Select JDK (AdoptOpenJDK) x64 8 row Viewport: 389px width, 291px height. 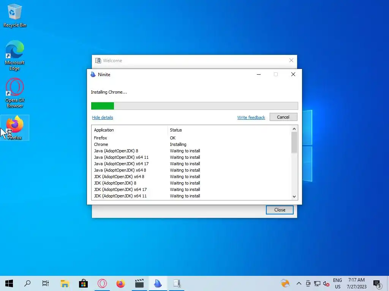191,177
